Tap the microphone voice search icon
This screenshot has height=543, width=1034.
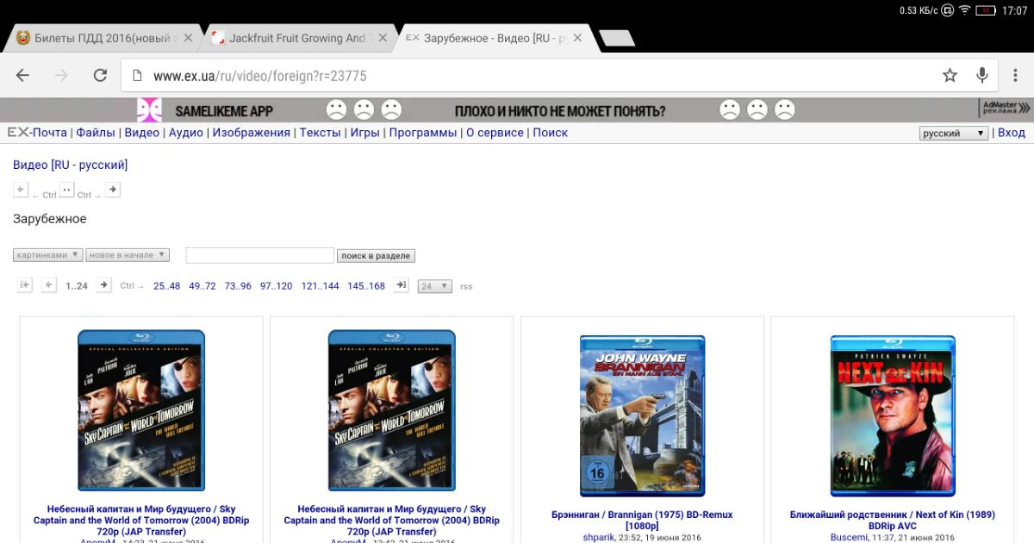coord(982,76)
